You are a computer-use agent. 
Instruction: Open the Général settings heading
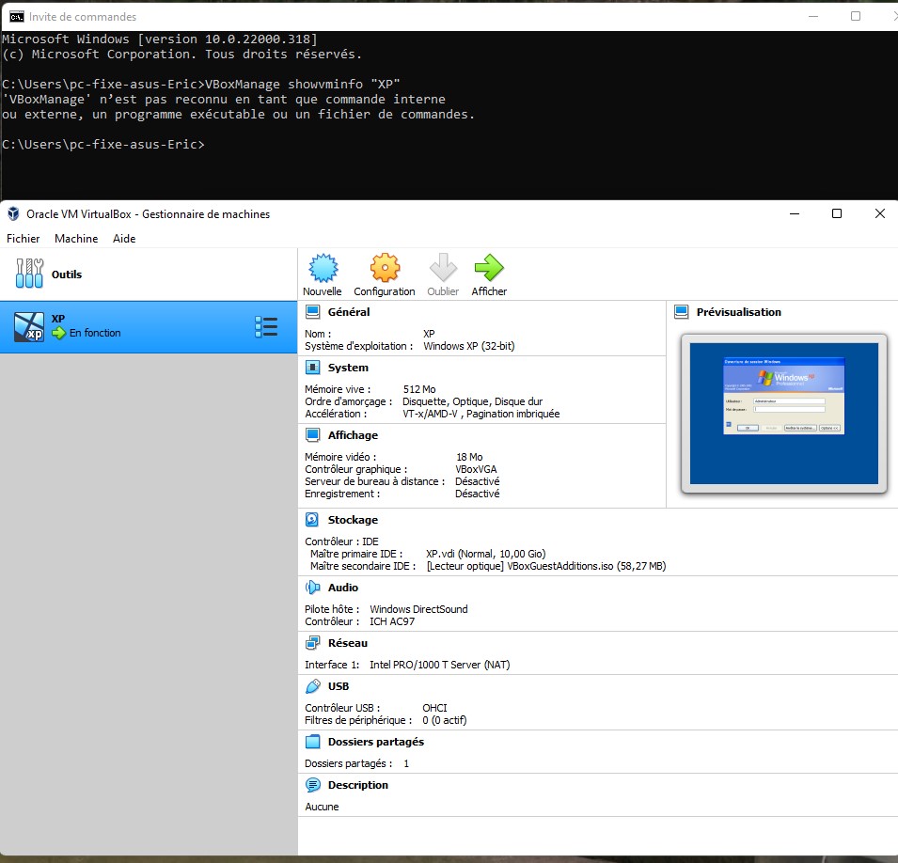click(349, 312)
